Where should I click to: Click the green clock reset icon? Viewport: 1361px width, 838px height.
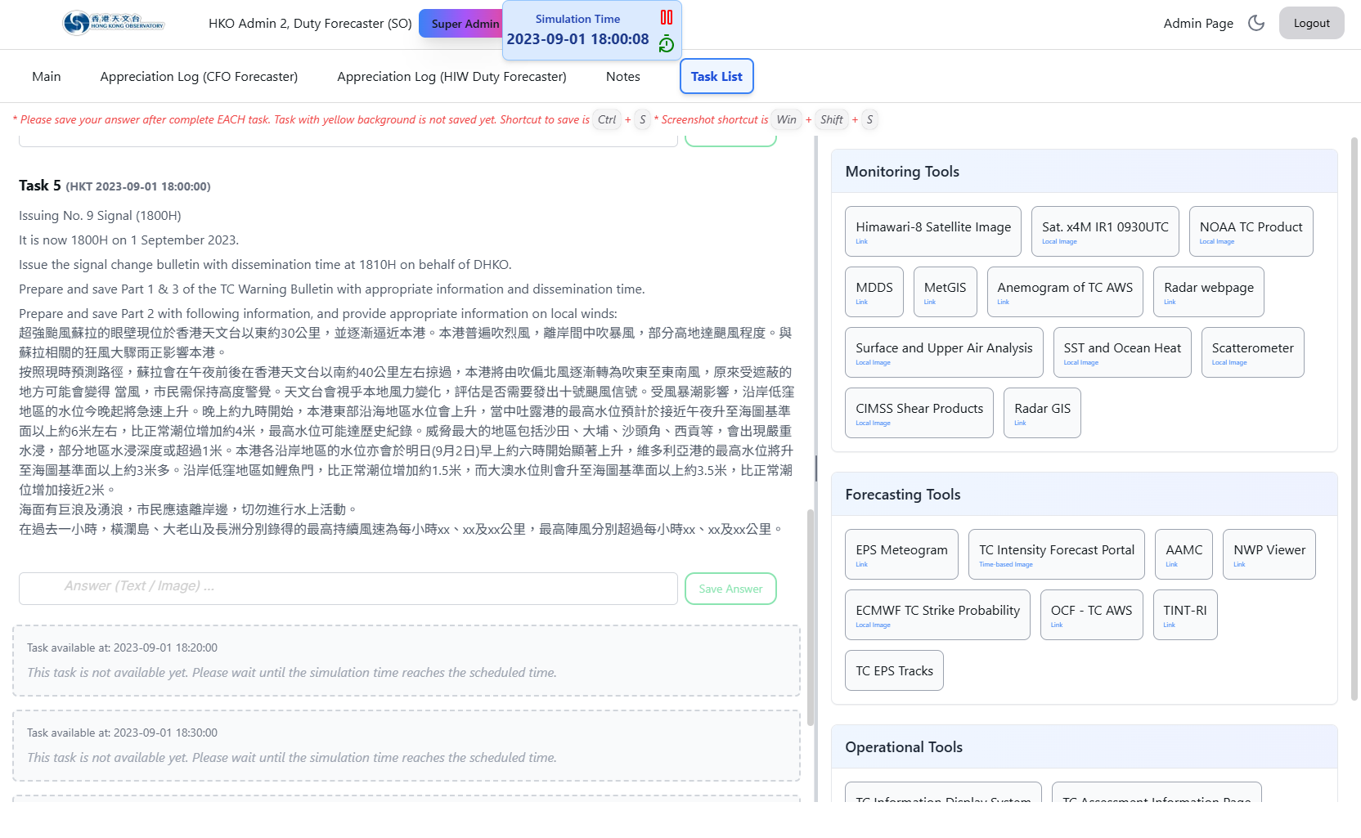pyautogui.click(x=666, y=44)
